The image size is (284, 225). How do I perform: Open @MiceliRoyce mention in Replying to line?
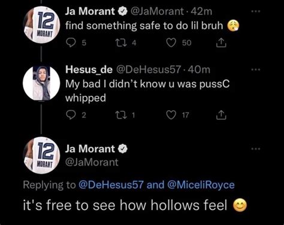pyautogui.click(x=201, y=185)
